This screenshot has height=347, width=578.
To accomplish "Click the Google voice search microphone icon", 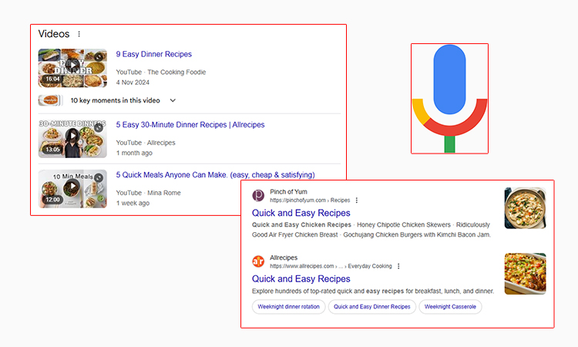I will point(449,99).
